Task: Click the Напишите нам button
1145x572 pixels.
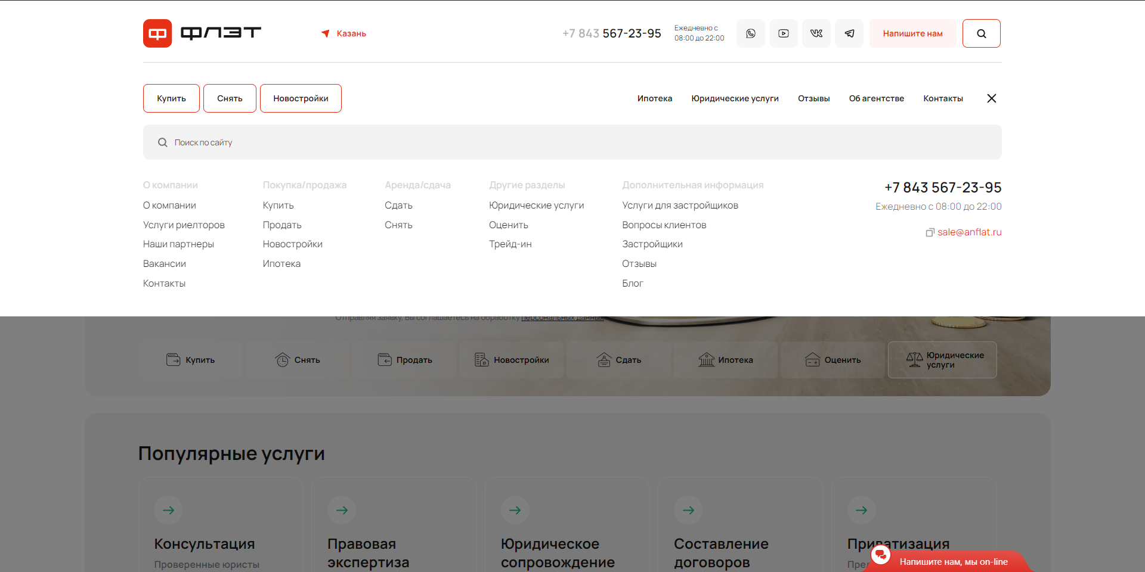Action: (x=912, y=33)
